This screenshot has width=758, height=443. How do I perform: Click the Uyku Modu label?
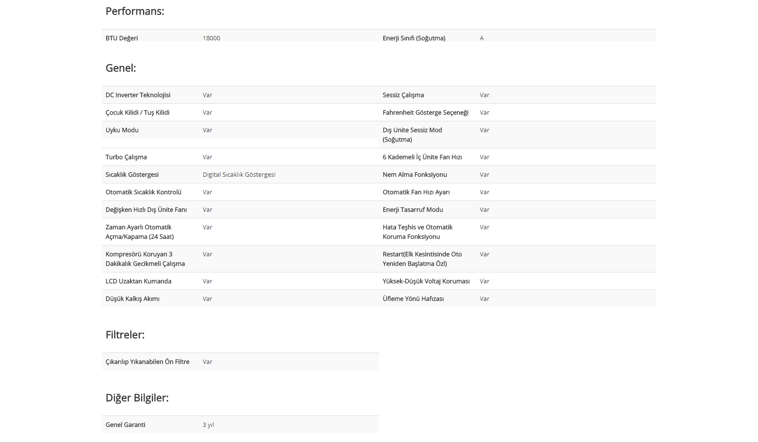click(x=122, y=130)
